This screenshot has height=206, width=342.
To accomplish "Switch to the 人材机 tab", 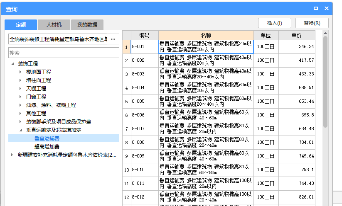I will 54,24.
